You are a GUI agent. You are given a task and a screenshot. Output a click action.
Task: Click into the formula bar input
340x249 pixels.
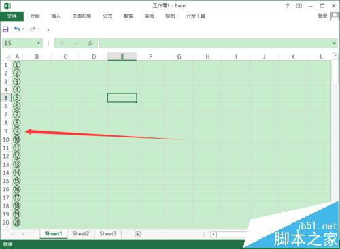click(216, 43)
